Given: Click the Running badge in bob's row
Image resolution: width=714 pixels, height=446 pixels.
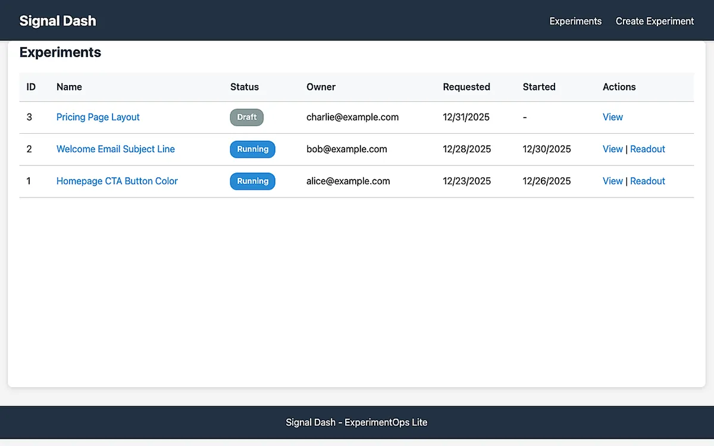Looking at the screenshot, I should [253, 149].
